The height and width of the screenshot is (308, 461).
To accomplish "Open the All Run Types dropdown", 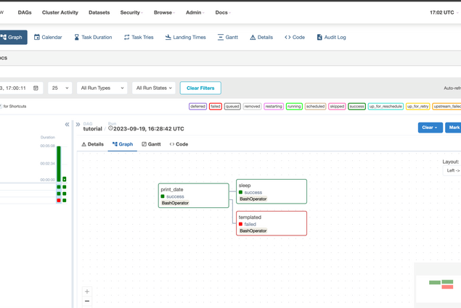I will point(102,88).
